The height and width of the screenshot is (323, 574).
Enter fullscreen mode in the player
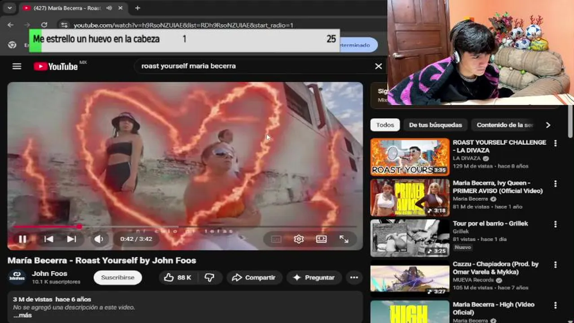coord(344,239)
